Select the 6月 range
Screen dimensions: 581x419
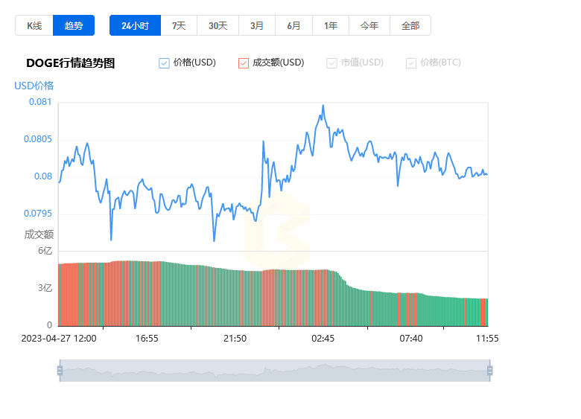(293, 25)
